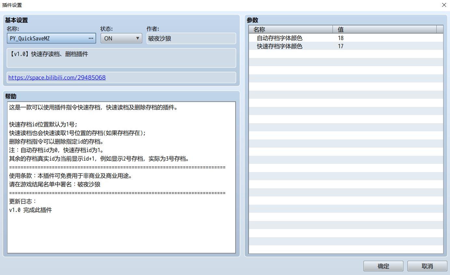Open plugin picker via the ellipsis in the name field

(x=91, y=38)
